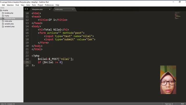
Task: Open the Help menu
Action: (x=57, y=5)
